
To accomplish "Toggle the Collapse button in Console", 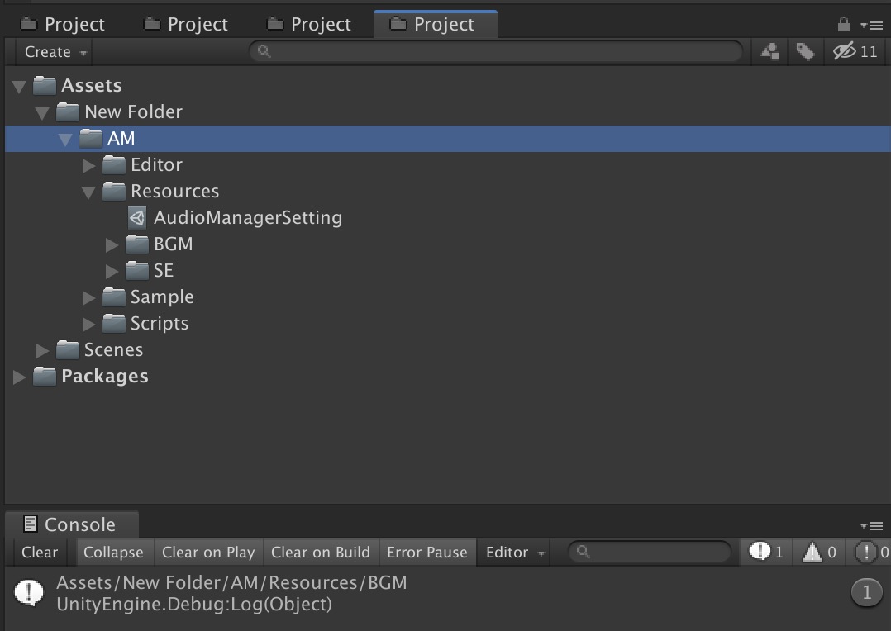I will 113,552.
